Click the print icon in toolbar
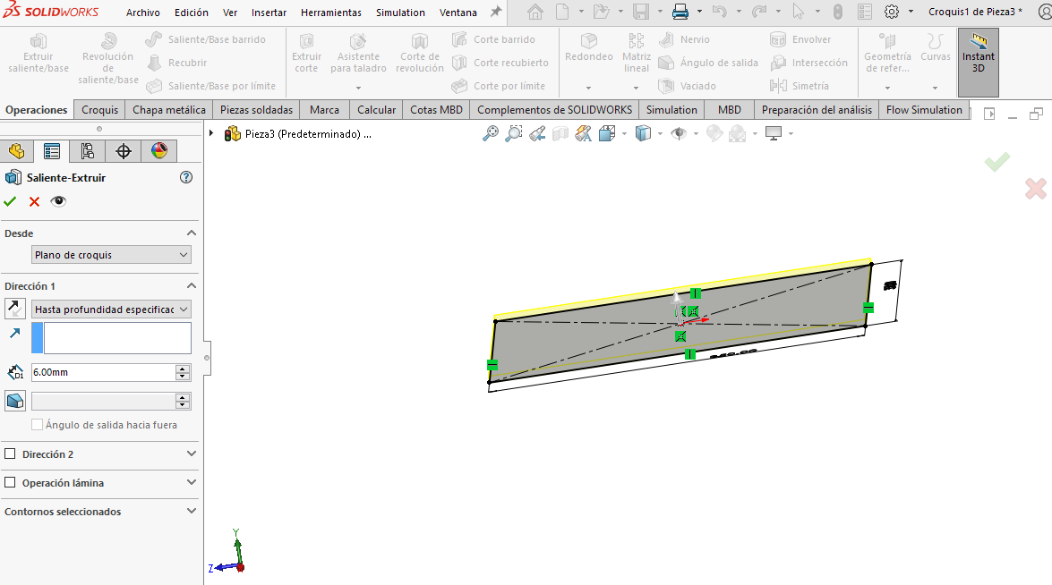This screenshot has height=585, width=1052. 680,12
